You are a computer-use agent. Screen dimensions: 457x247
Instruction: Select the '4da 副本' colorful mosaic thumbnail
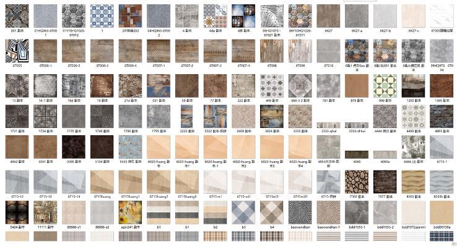(215, 16)
